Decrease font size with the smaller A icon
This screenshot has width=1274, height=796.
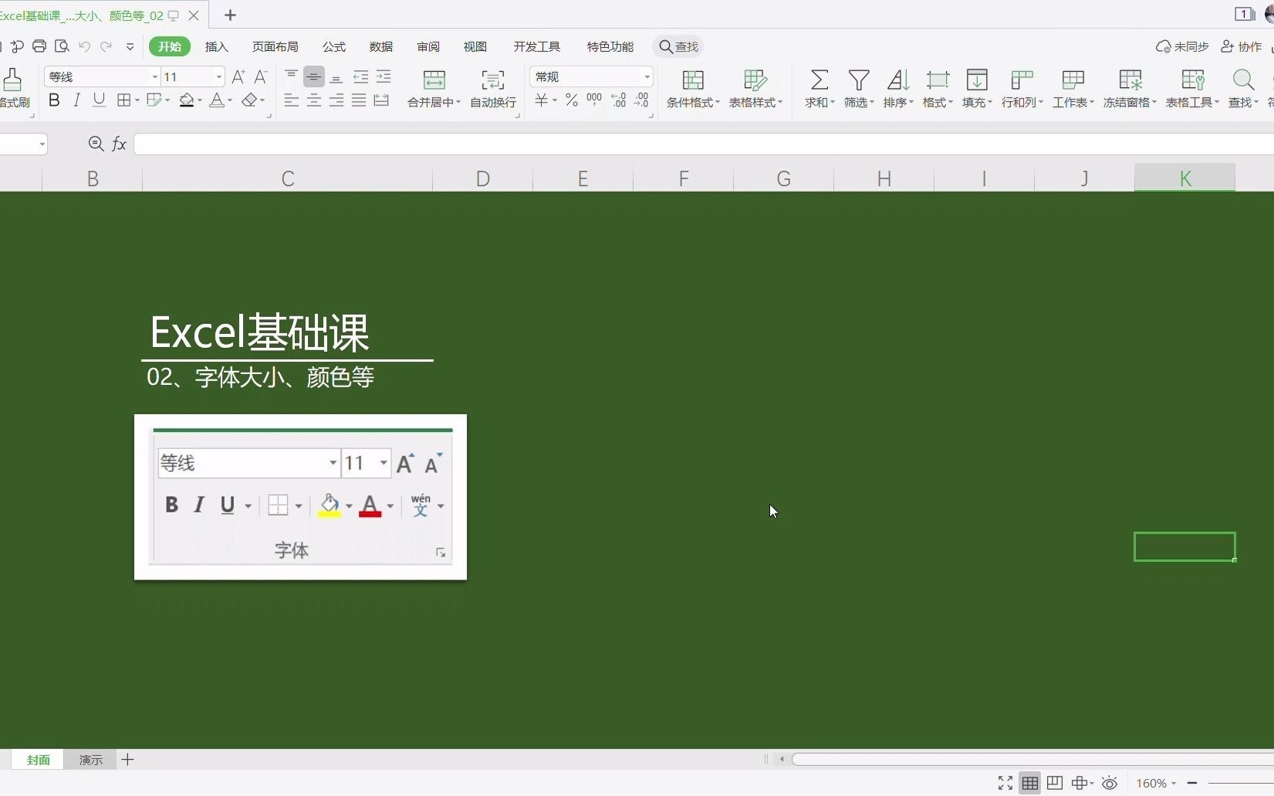pyautogui.click(x=261, y=76)
